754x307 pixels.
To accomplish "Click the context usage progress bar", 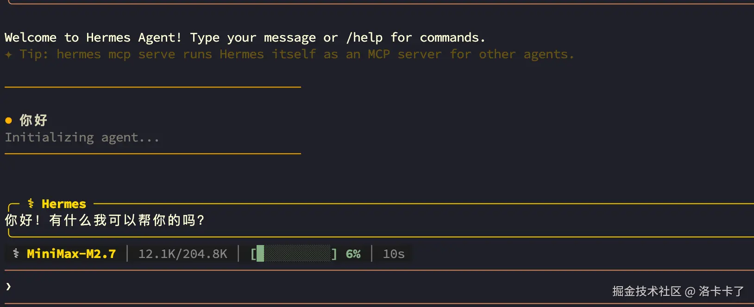I will click(x=294, y=254).
